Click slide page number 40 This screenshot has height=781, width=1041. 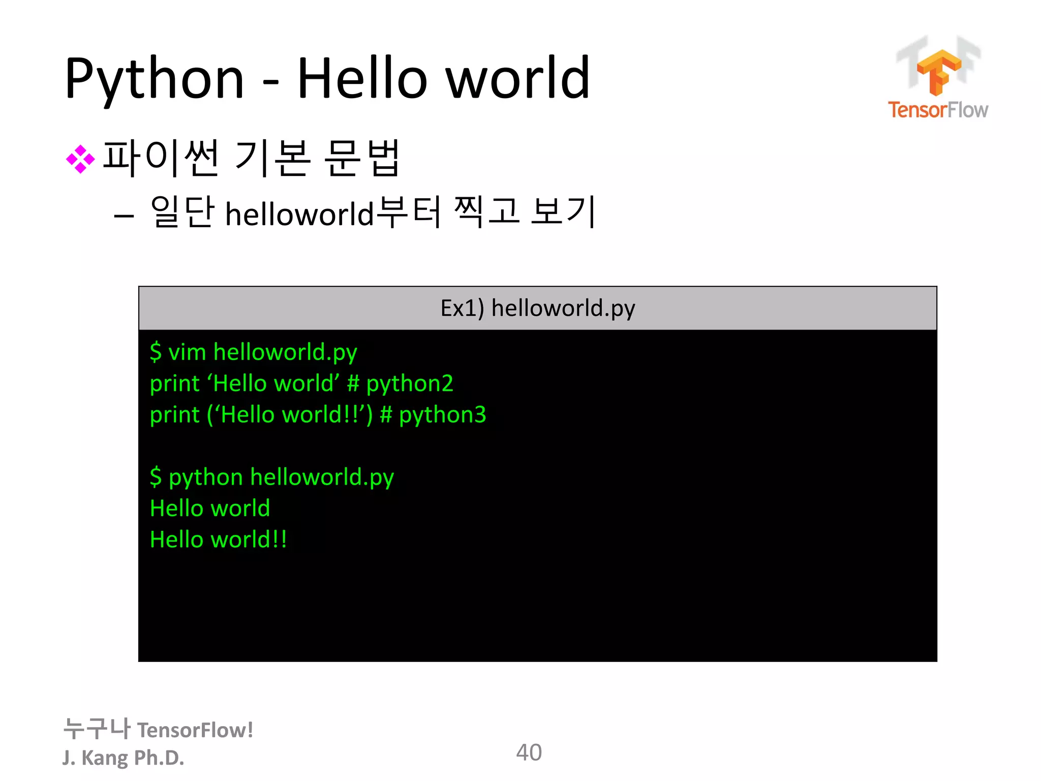click(x=529, y=753)
